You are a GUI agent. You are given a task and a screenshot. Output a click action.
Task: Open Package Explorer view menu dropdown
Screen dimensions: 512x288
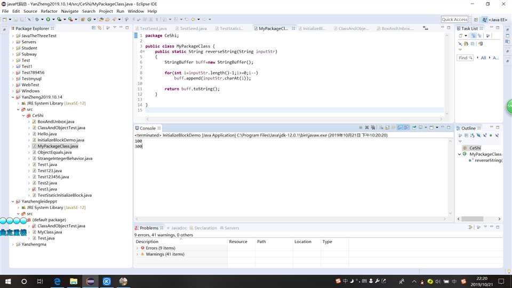114,28
